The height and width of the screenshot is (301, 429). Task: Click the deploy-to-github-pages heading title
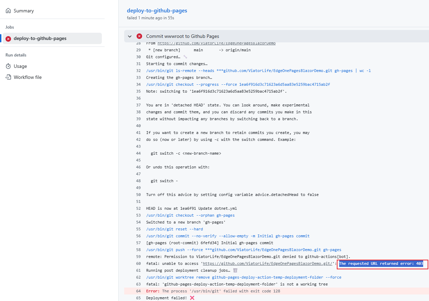[157, 10]
